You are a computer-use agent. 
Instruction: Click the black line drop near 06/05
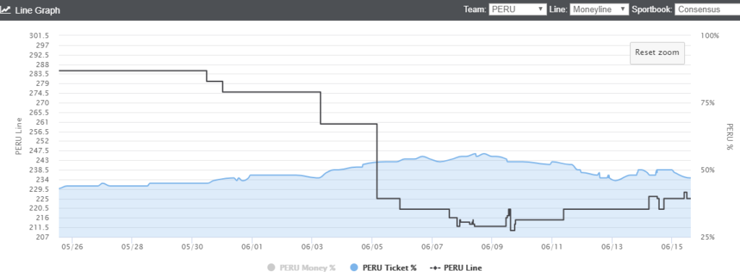(x=377, y=161)
